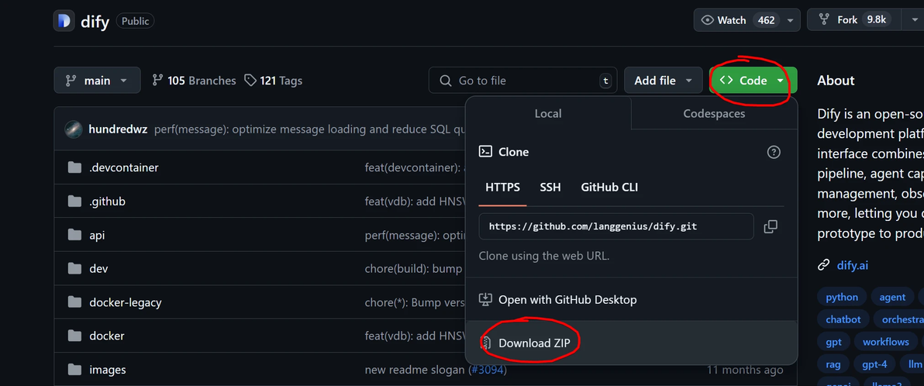Click the Dify repository logo icon
Image resolution: width=924 pixels, height=386 pixels.
point(64,21)
